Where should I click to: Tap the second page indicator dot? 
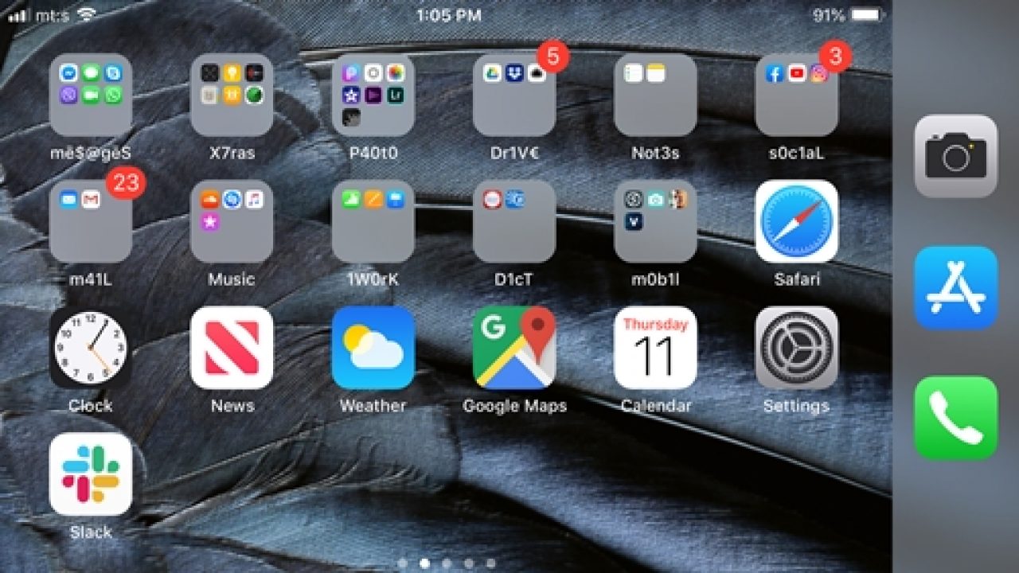(424, 564)
